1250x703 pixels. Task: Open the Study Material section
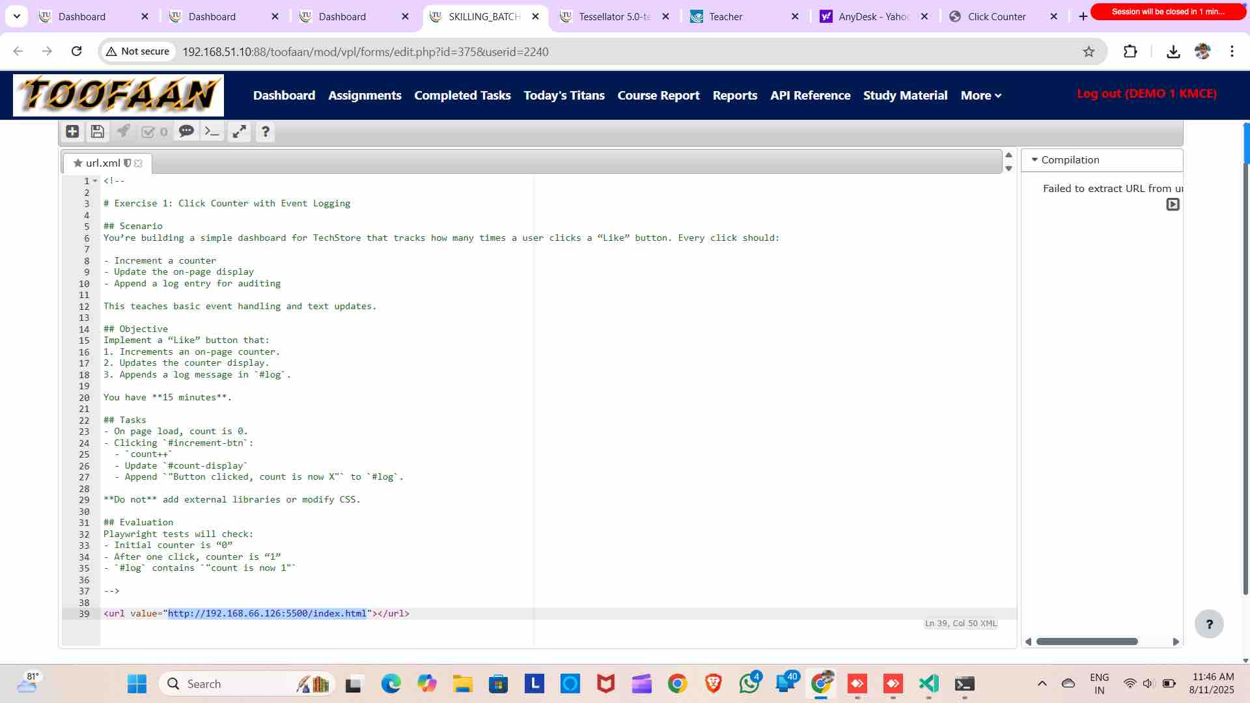[x=905, y=95]
